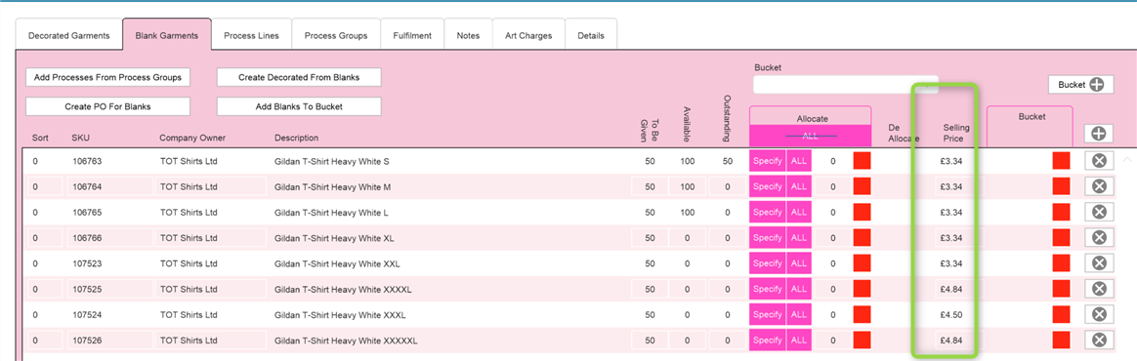
Task: Remove row SKU 107524 with X icon
Action: click(1099, 314)
